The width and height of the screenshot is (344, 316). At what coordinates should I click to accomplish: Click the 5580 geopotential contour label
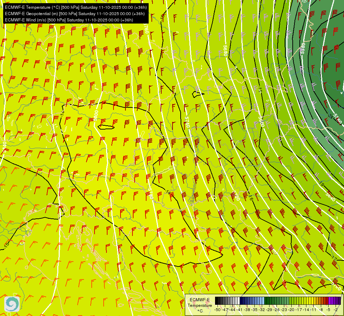point(303,48)
